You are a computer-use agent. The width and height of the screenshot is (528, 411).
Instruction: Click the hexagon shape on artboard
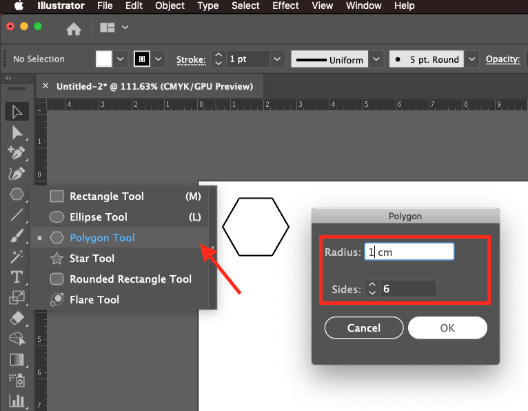coord(256,227)
